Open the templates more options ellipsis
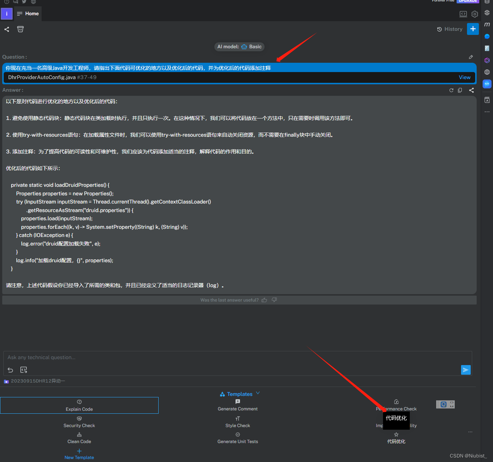 [470, 432]
